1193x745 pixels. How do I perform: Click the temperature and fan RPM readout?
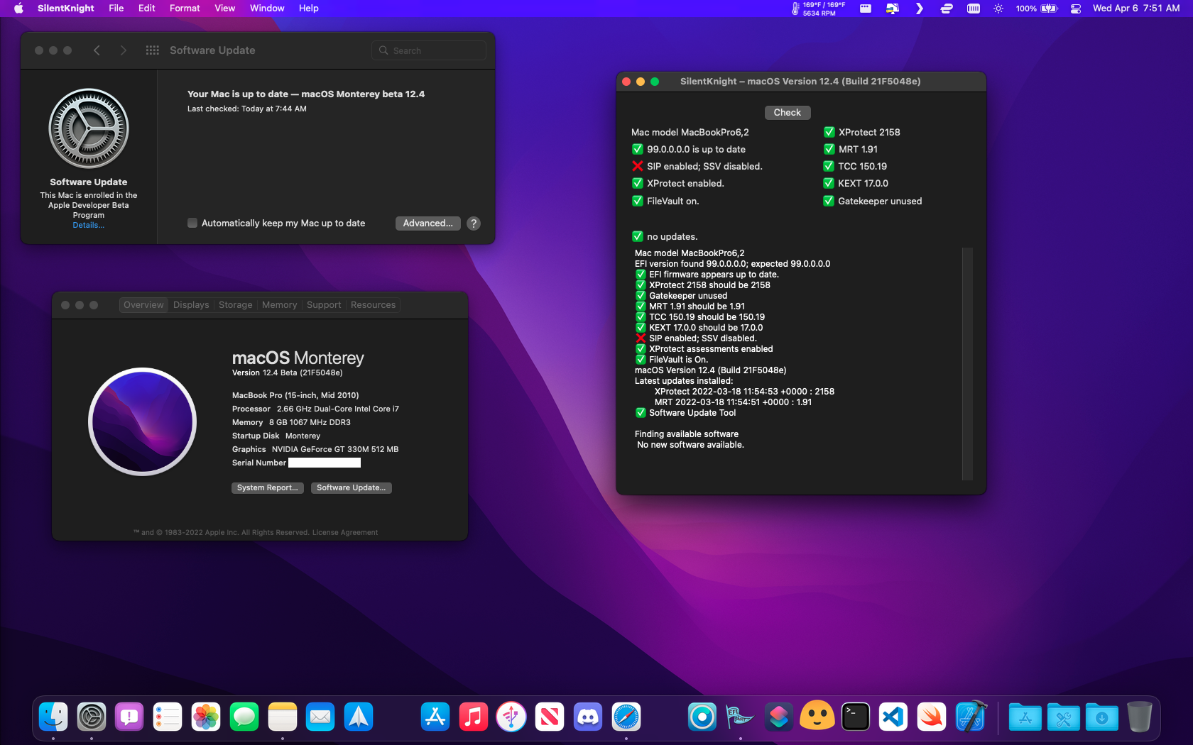pos(818,9)
